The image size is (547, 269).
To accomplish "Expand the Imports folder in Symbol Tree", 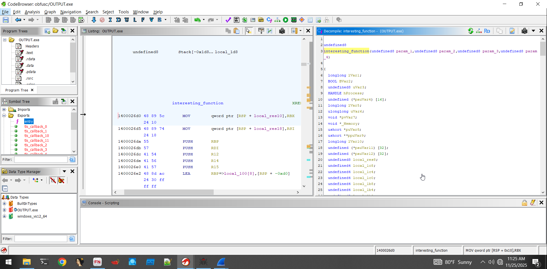I will (x=4, y=110).
